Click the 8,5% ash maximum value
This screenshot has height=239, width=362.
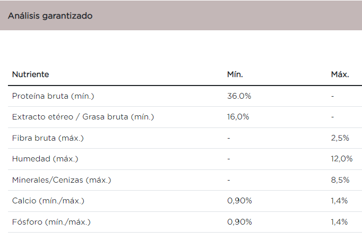(x=340, y=180)
